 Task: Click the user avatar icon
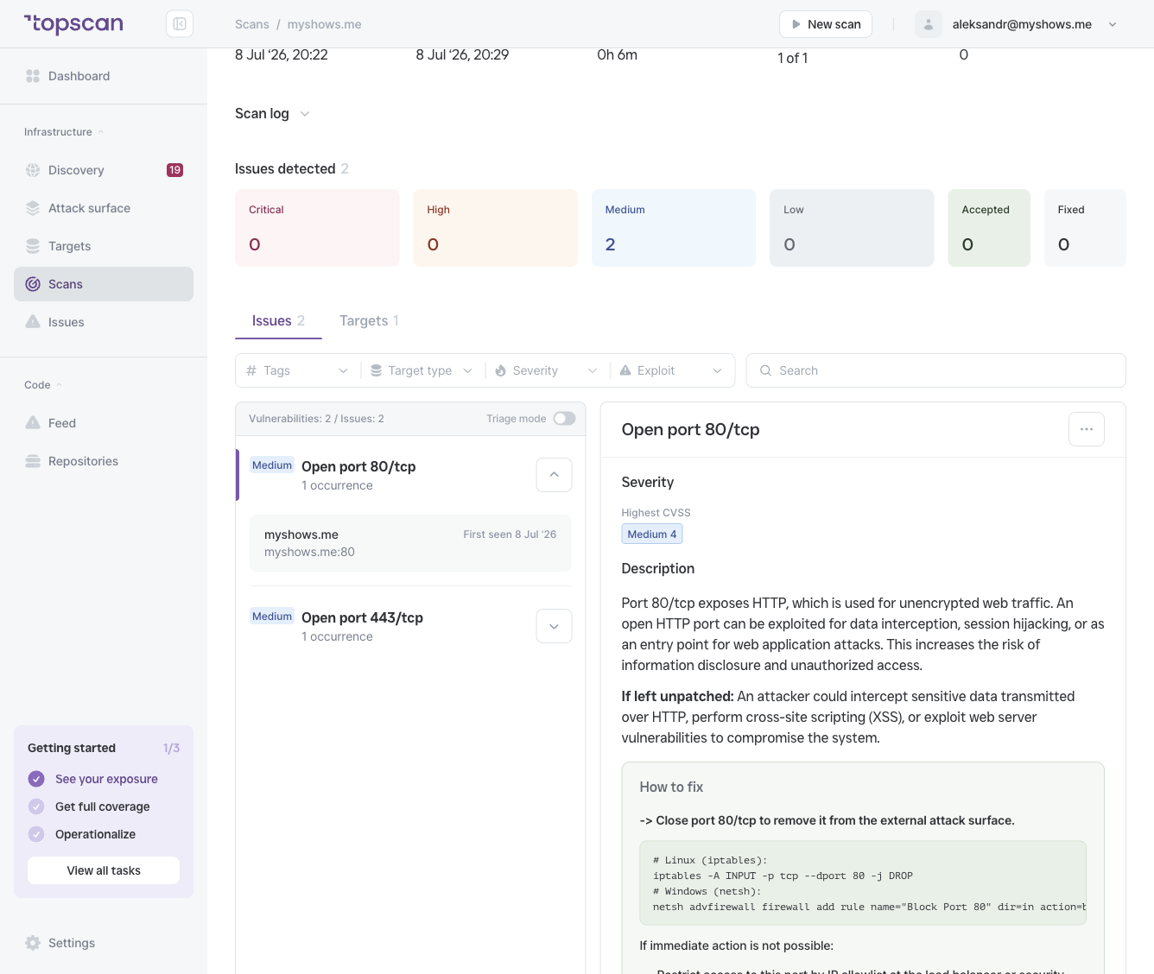929,24
